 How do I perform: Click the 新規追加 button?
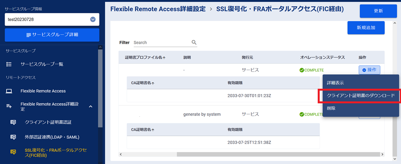366,28
